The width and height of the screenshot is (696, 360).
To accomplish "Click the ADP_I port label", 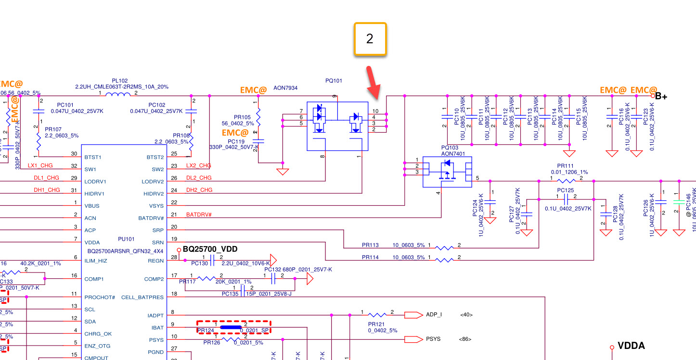I will pyautogui.click(x=434, y=315).
